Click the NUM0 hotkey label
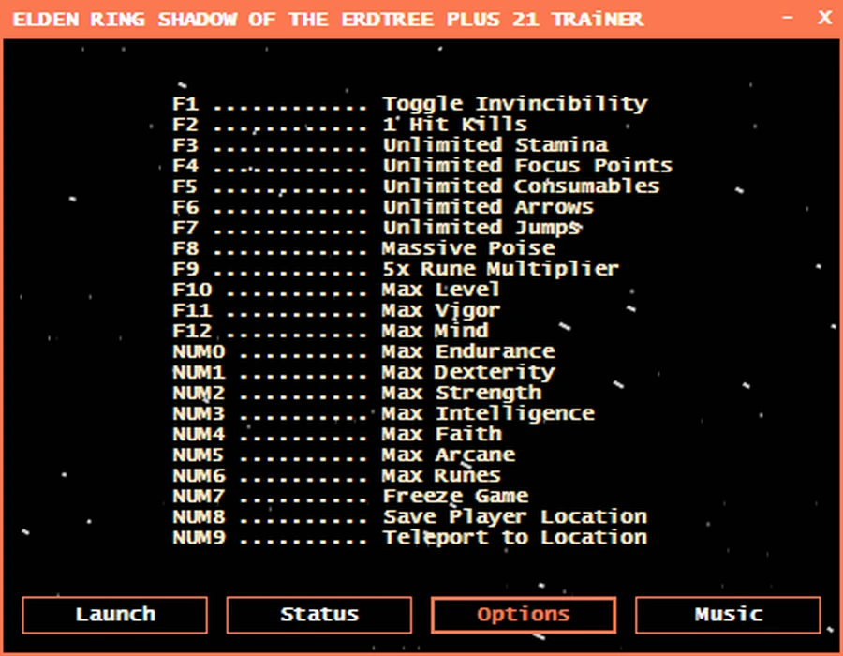This screenshot has height=656, width=843. 199,351
